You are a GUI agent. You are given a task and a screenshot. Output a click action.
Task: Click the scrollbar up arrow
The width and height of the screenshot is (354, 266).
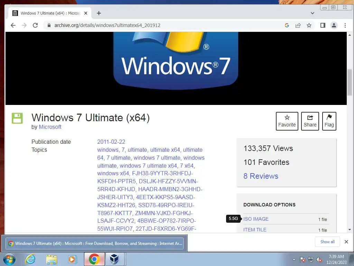click(x=350, y=35)
